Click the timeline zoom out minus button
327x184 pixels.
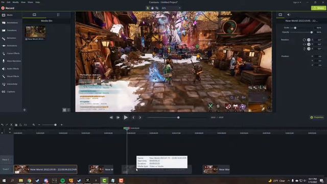tap(39, 125)
